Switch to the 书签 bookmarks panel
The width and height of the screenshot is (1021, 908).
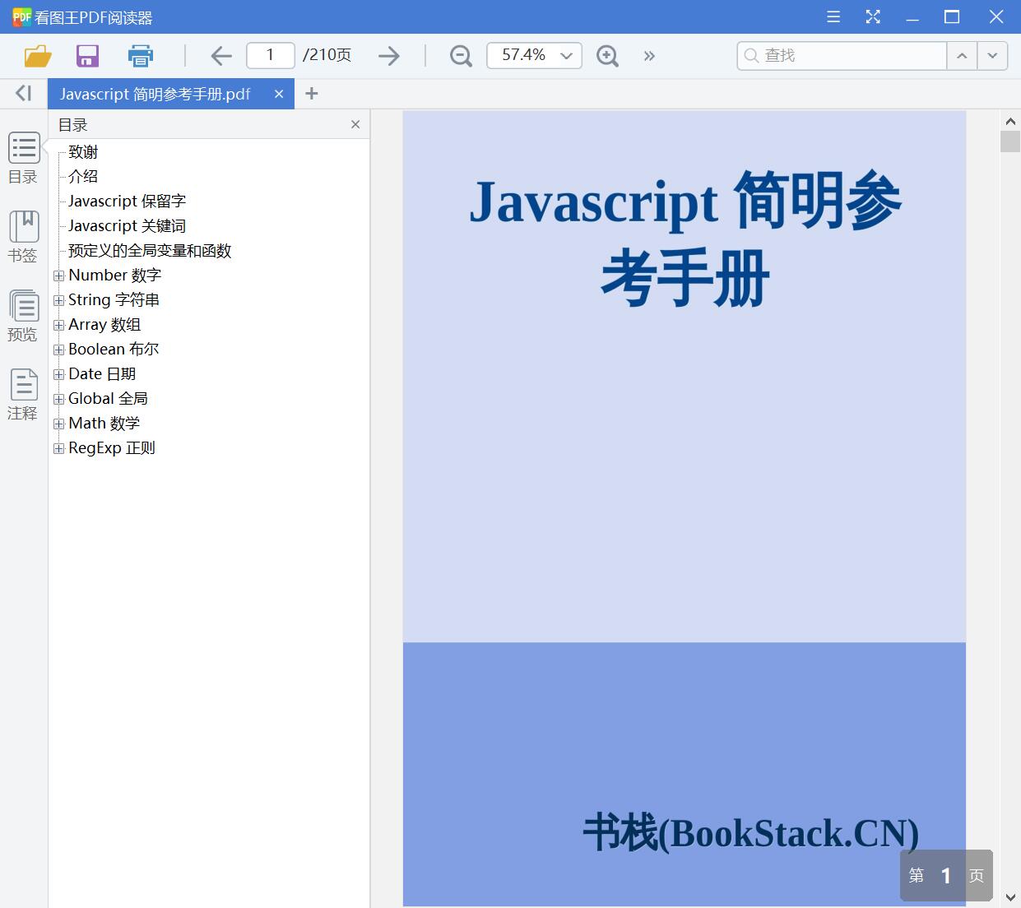[x=23, y=236]
